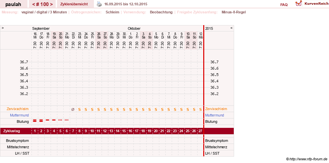Image resolution: width=329 pixels, height=163 pixels.
Task: Click the Minus-8-Regel setting value
Action: click(233, 12)
